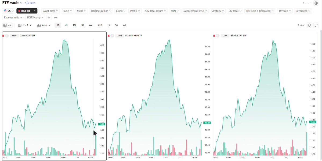Screen dimensions: 322x161
Task: Open the Bitwise XRP ETF title
Action: tap(239, 36)
